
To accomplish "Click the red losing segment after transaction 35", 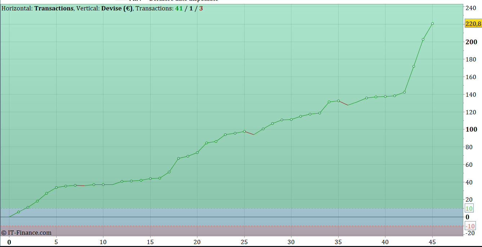I will [x=343, y=103].
